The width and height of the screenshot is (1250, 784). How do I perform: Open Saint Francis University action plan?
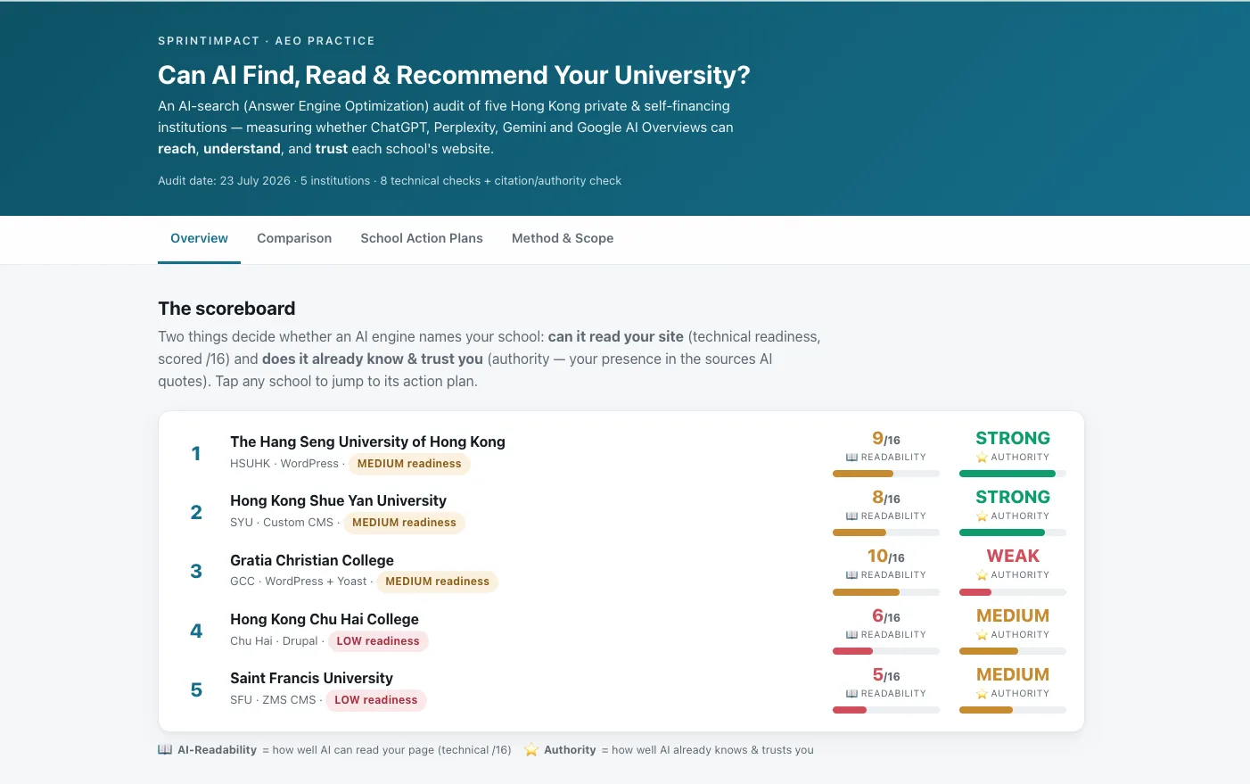pyautogui.click(x=311, y=678)
